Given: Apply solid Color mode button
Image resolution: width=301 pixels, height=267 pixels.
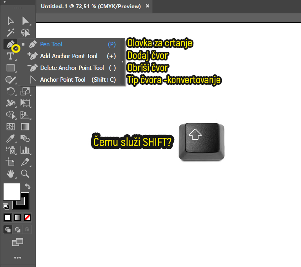Looking at the screenshot, I should (x=8, y=218).
